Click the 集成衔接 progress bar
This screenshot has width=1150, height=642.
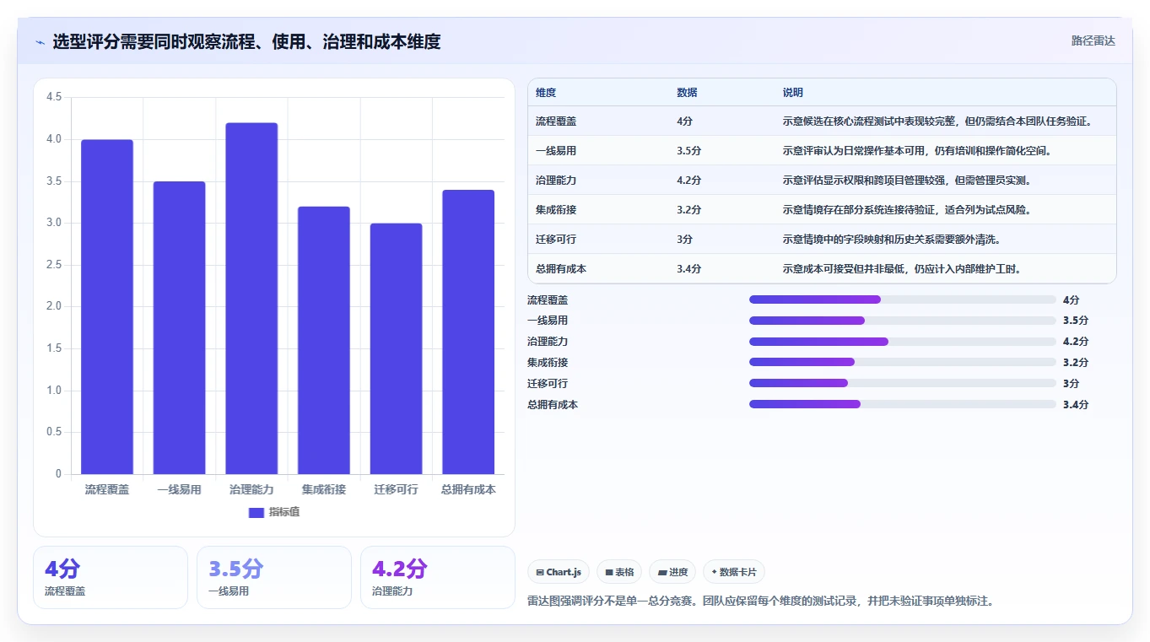tap(903, 362)
